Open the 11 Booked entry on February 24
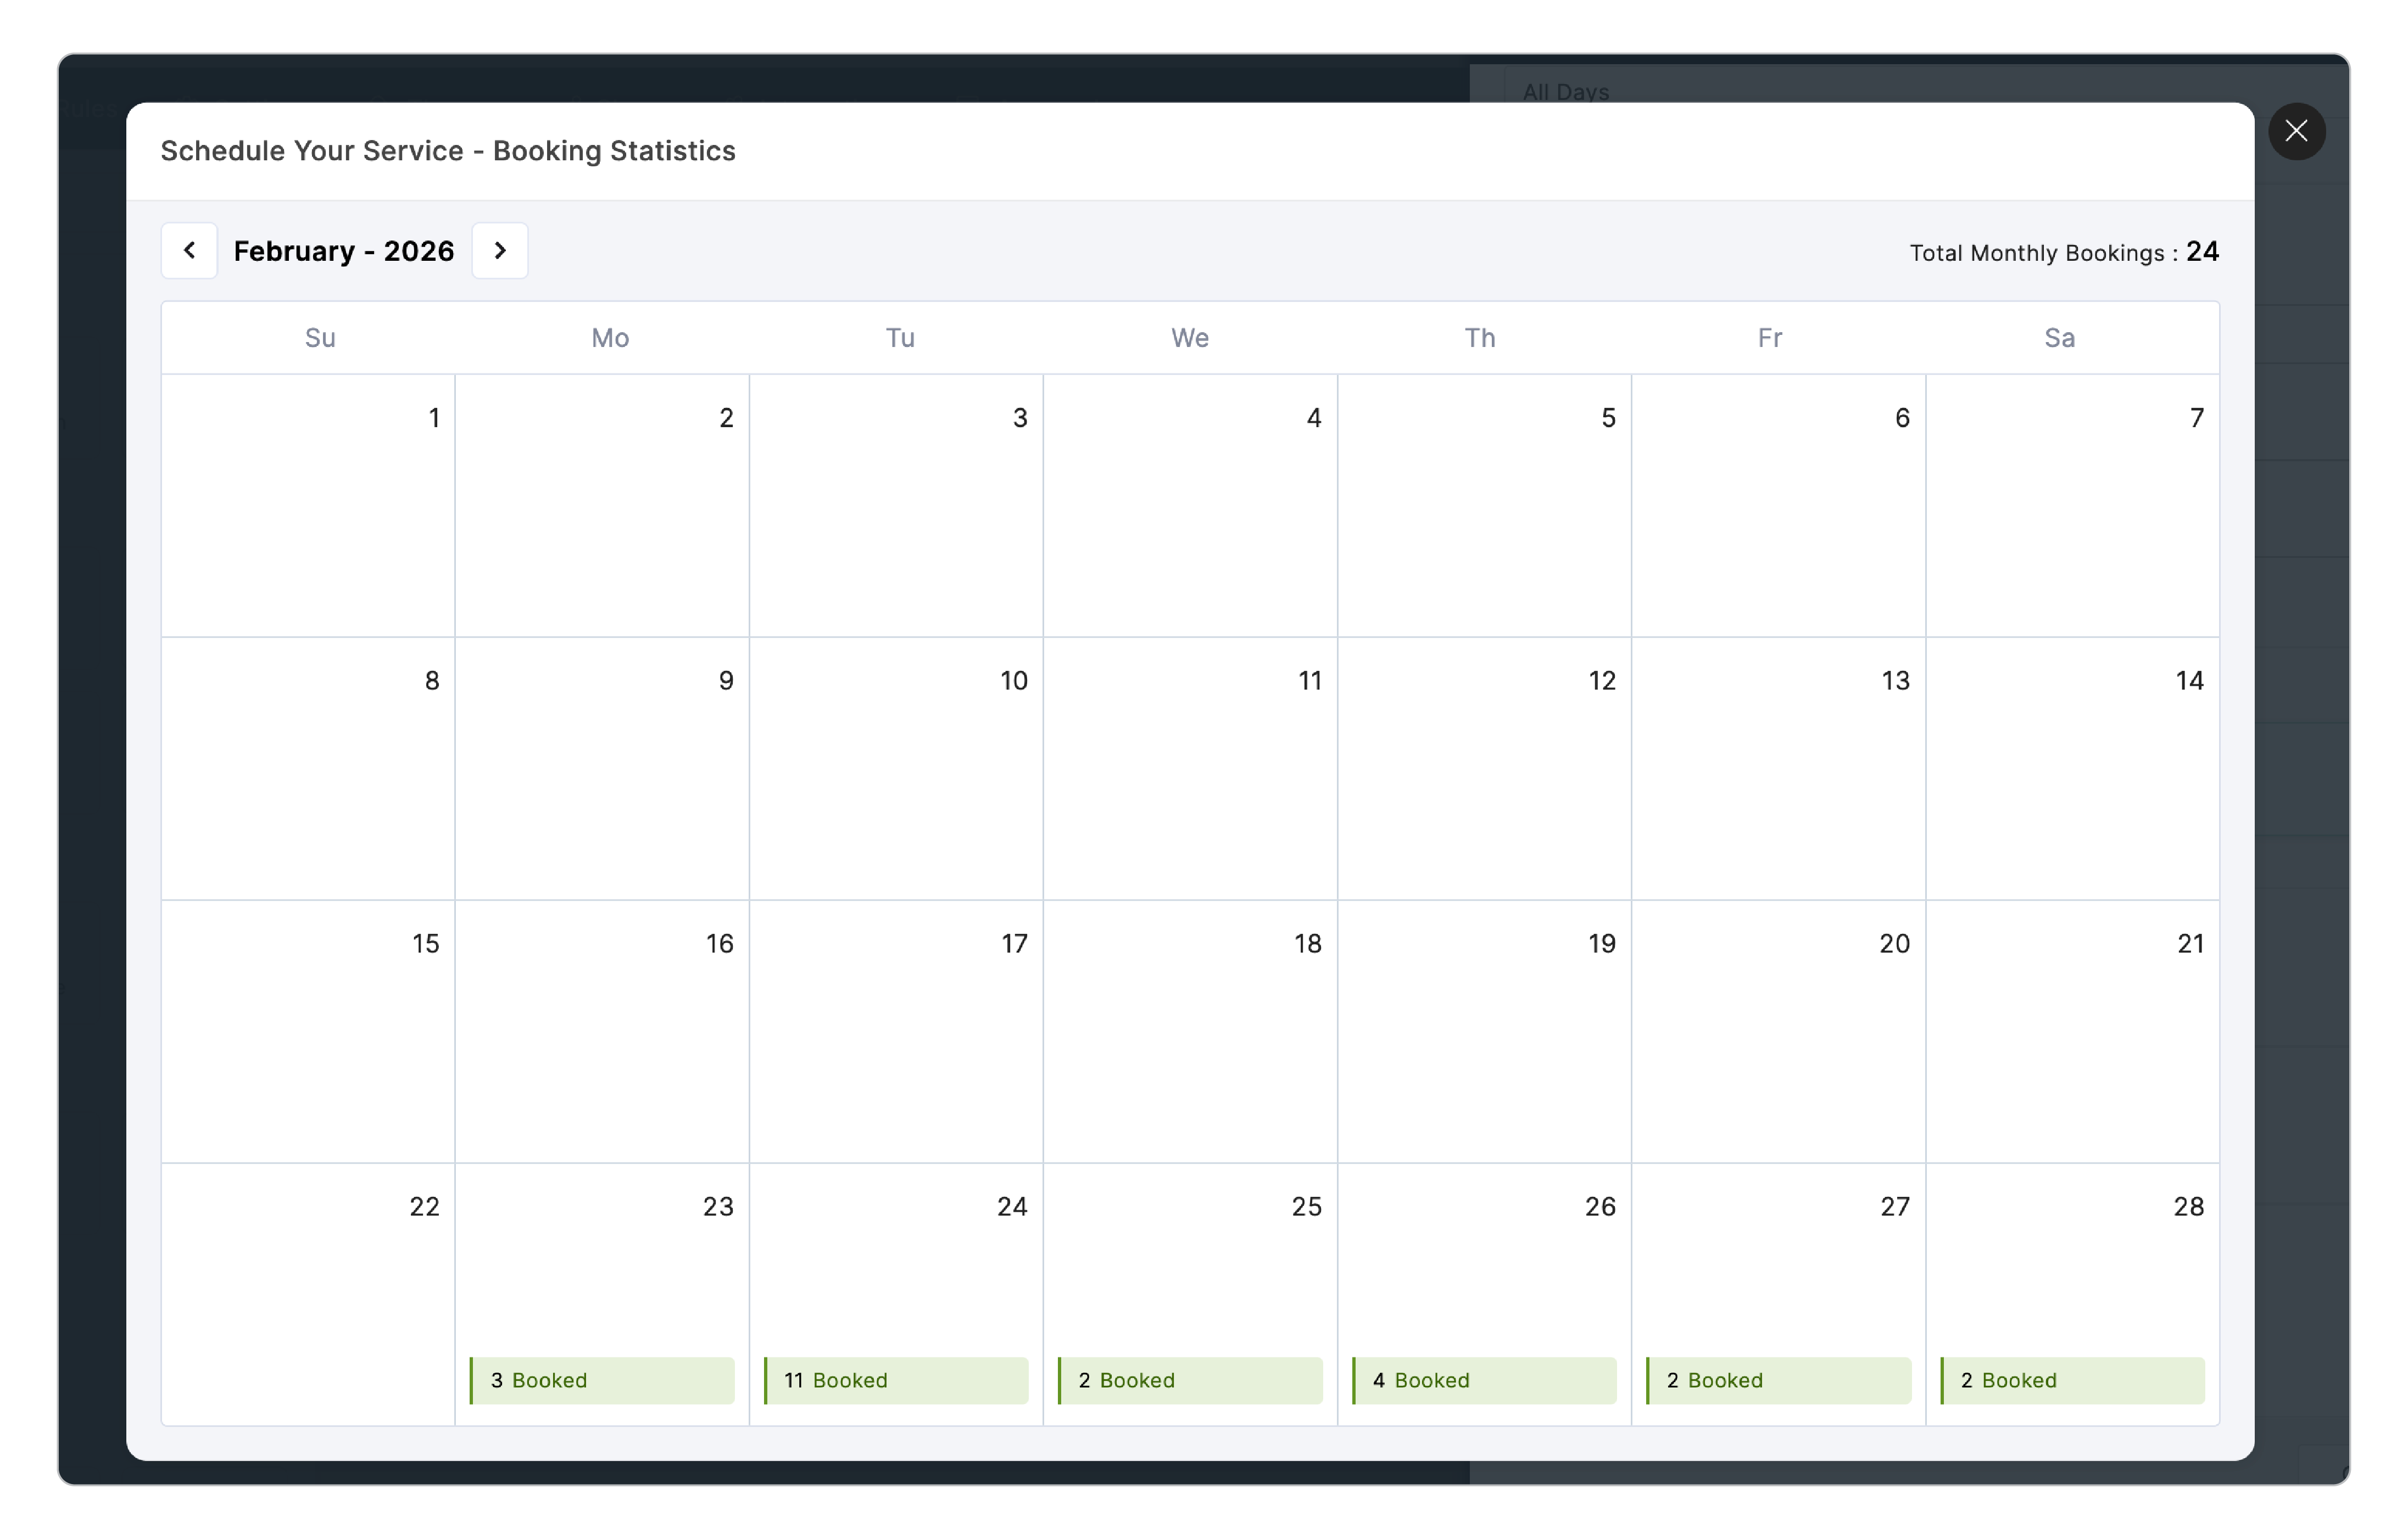Viewport: 2408px width, 1539px height. coord(896,1380)
